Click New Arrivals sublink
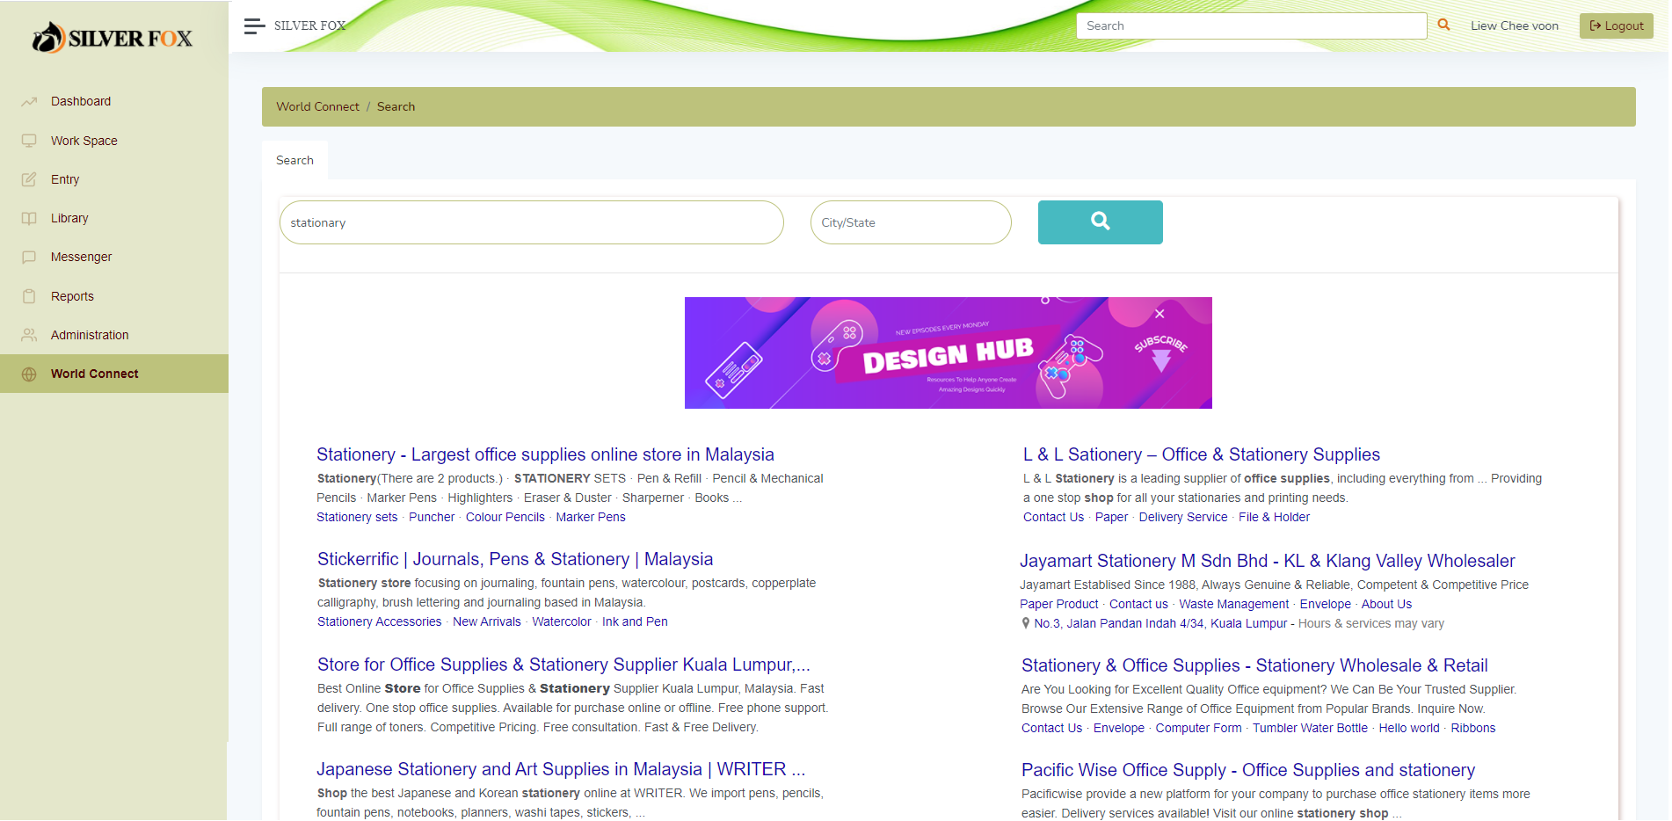The width and height of the screenshot is (1672, 821). point(487,621)
